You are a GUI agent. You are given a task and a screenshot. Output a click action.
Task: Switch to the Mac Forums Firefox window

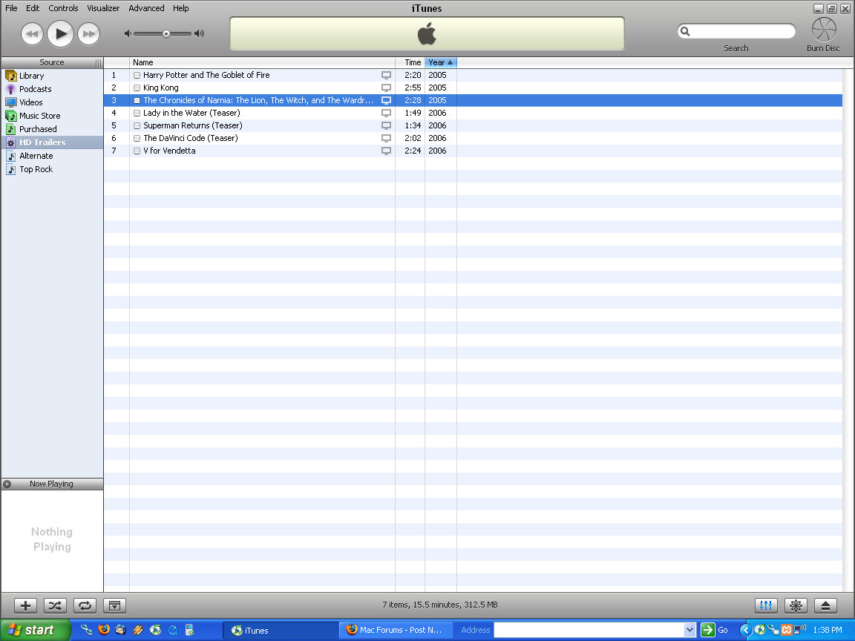396,630
